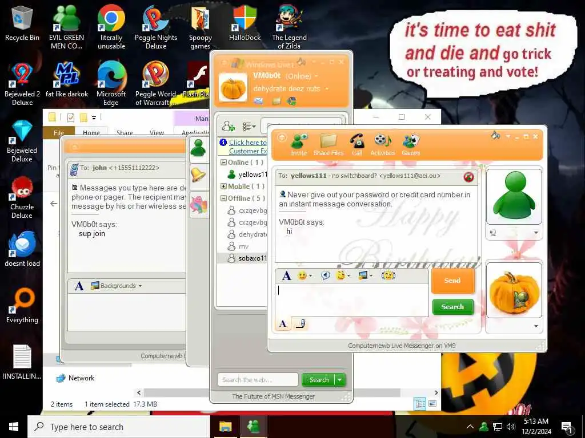Screen dimensions: 585x438
Task: Click the pink flower tab icon
Action: (x=198, y=205)
